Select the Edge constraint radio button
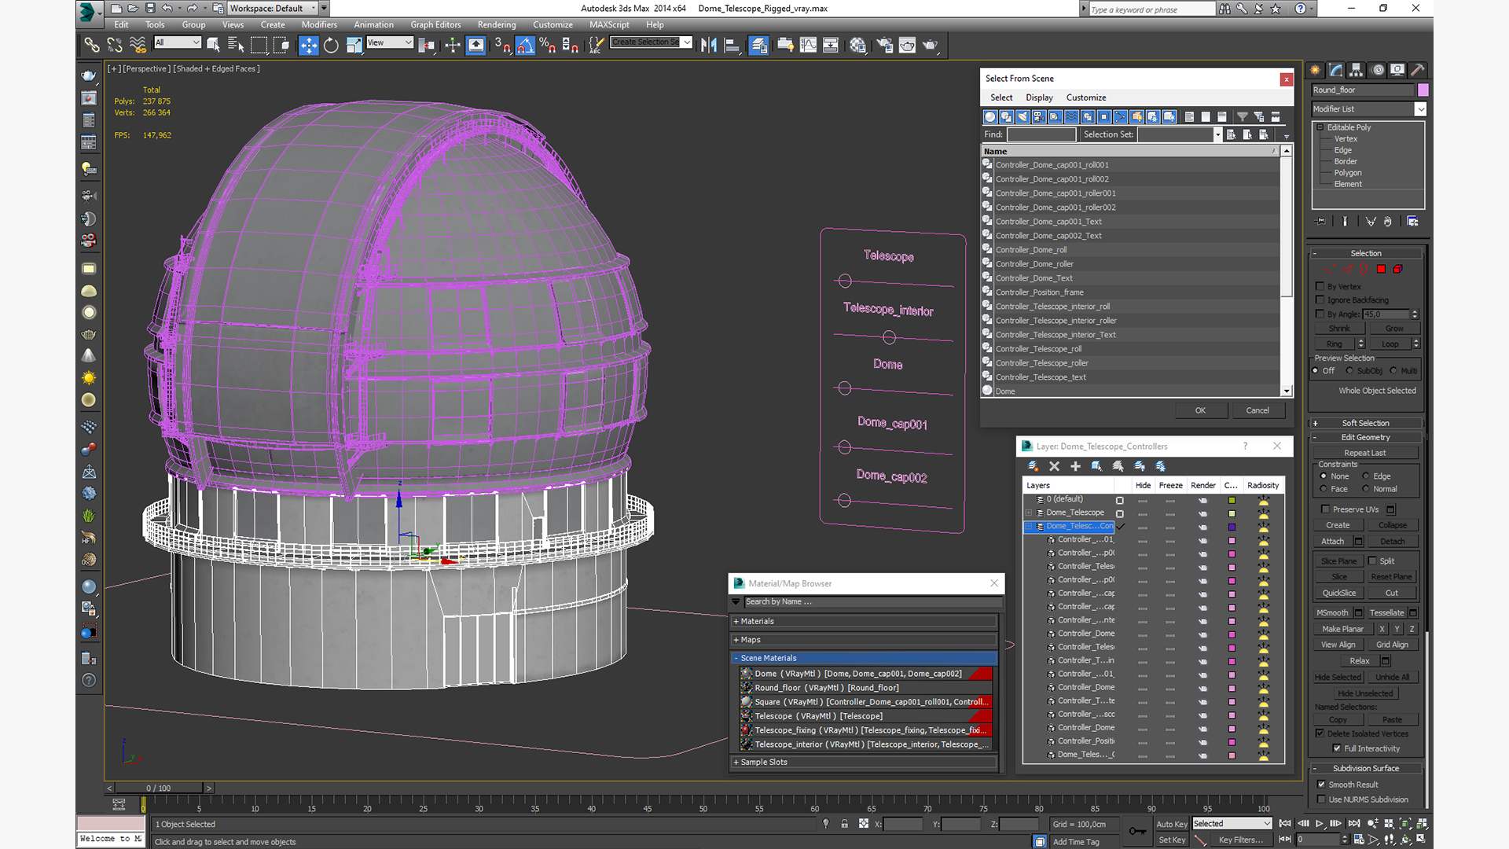This screenshot has width=1509, height=849. 1366,476
